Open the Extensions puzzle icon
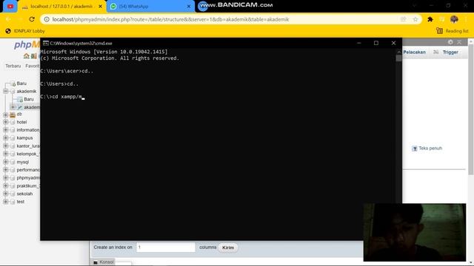Image resolution: width=474 pixels, height=266 pixels. [430, 19]
